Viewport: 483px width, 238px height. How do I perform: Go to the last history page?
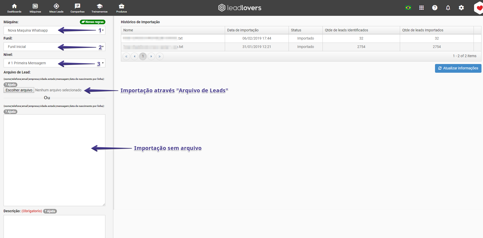coord(159,56)
